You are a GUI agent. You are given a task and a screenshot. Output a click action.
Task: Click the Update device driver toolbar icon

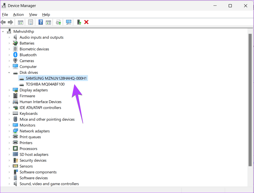click(x=58, y=22)
